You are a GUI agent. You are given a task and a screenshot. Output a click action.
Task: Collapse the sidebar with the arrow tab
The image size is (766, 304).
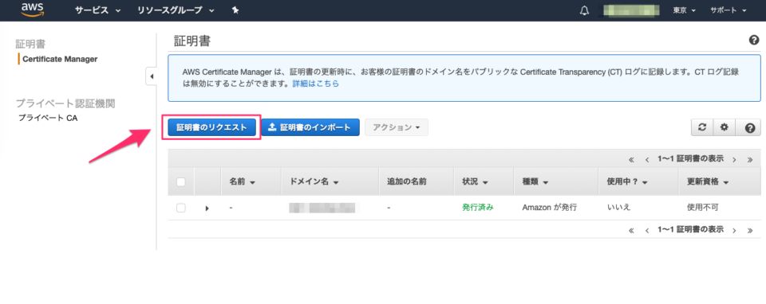point(151,76)
